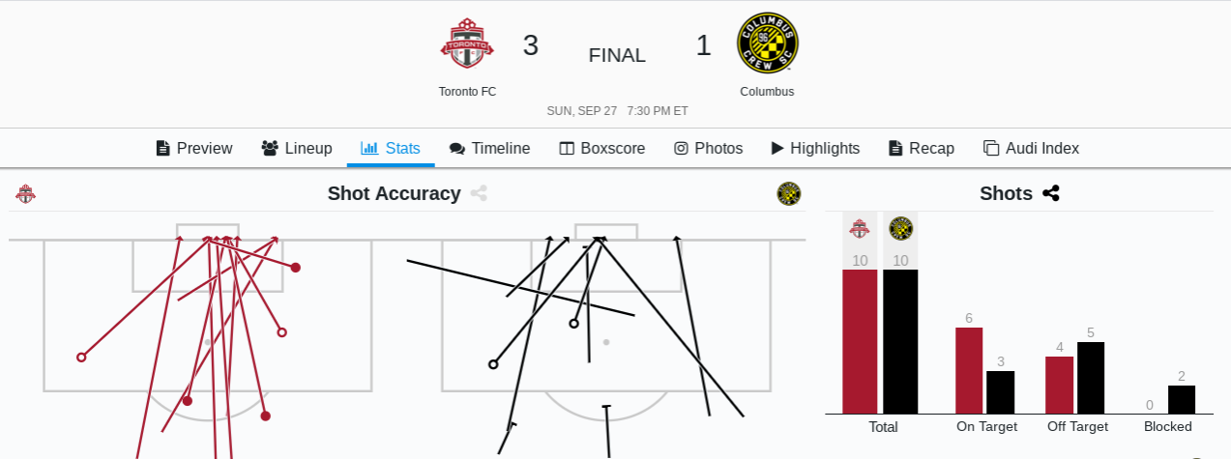
Task: Click the Toronto FC crest in the scoreboard
Action: pyautogui.click(x=467, y=43)
